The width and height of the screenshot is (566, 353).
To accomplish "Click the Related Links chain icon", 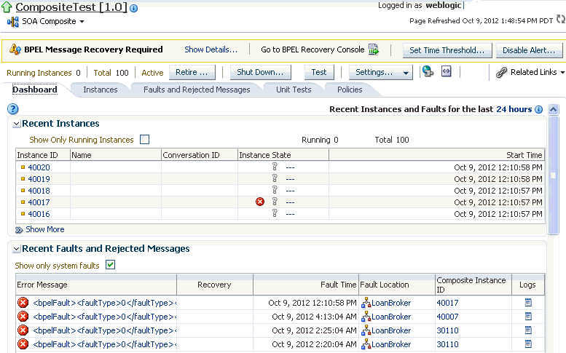I will 501,73.
